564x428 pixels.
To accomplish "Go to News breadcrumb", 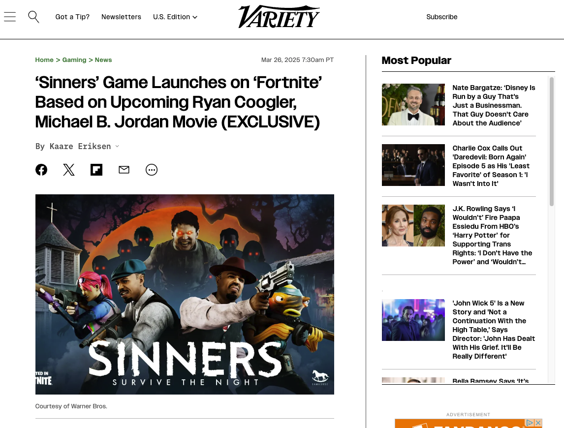I will point(103,60).
